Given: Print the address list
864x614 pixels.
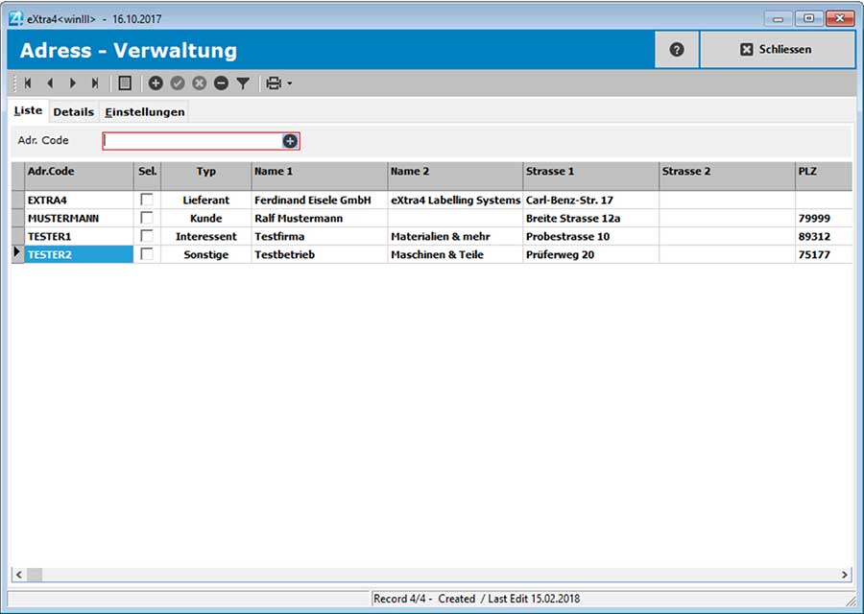Looking at the screenshot, I should click(x=273, y=83).
